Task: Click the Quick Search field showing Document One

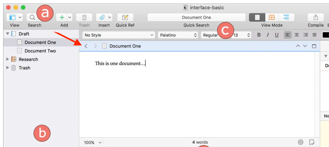Action: point(196,18)
